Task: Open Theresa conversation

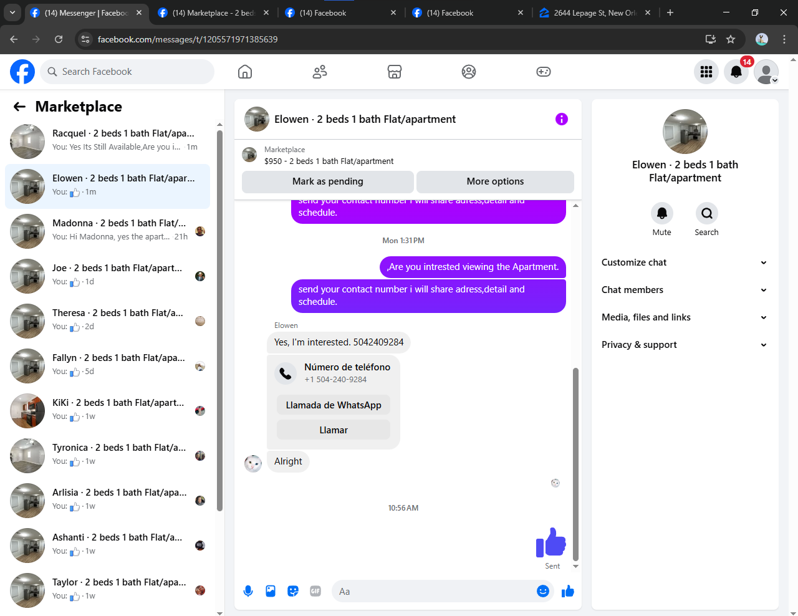Action: [x=107, y=321]
